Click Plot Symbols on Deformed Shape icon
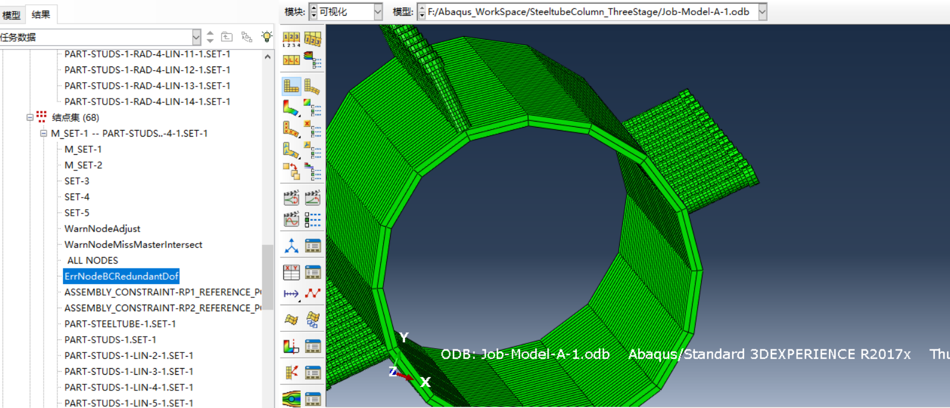 291,129
